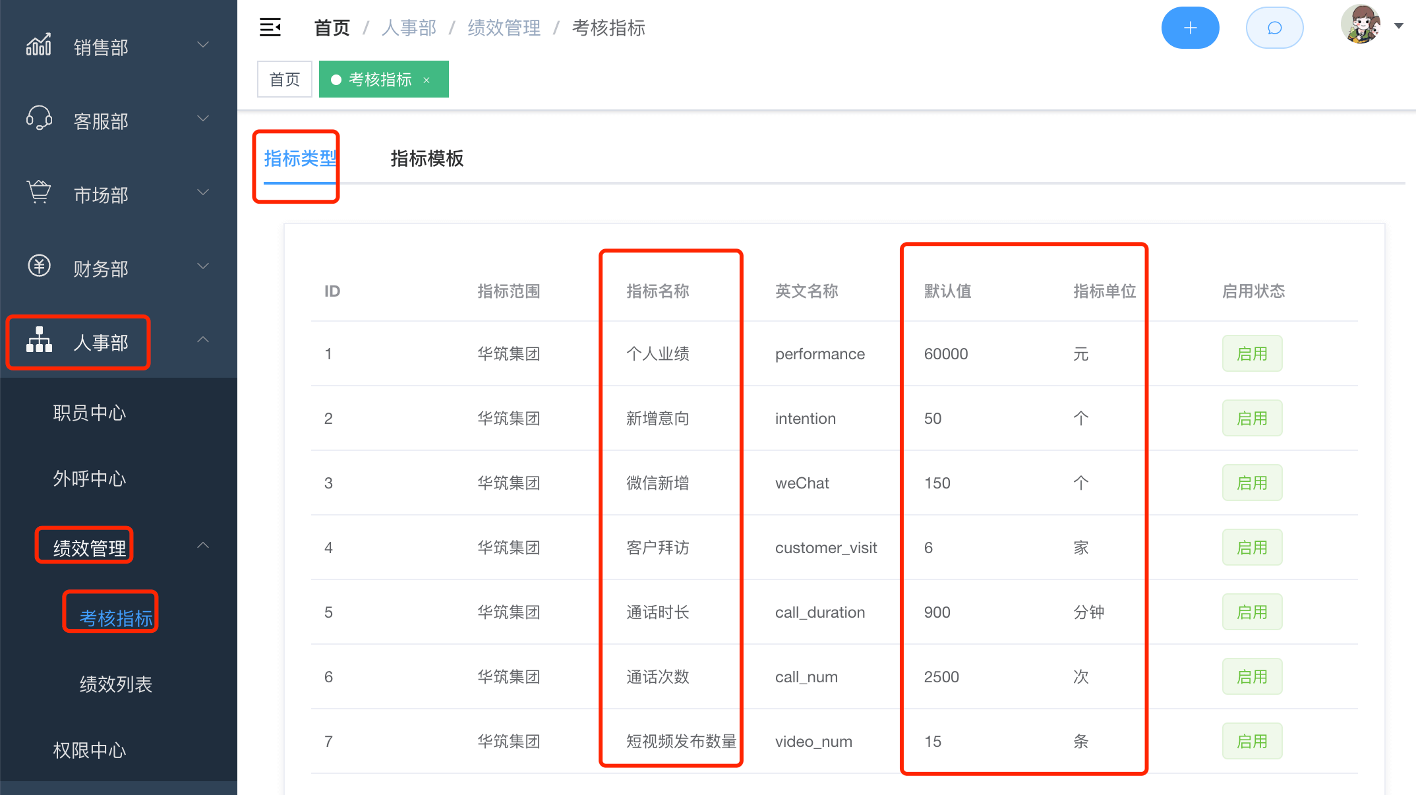Open the chat message bubble button
Viewport: 1416px width, 795px height.
click(1274, 28)
